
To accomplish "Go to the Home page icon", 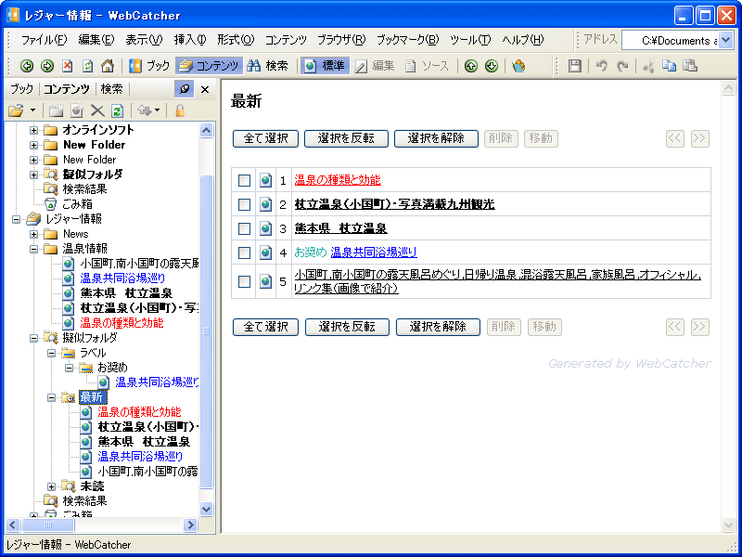I will 108,66.
